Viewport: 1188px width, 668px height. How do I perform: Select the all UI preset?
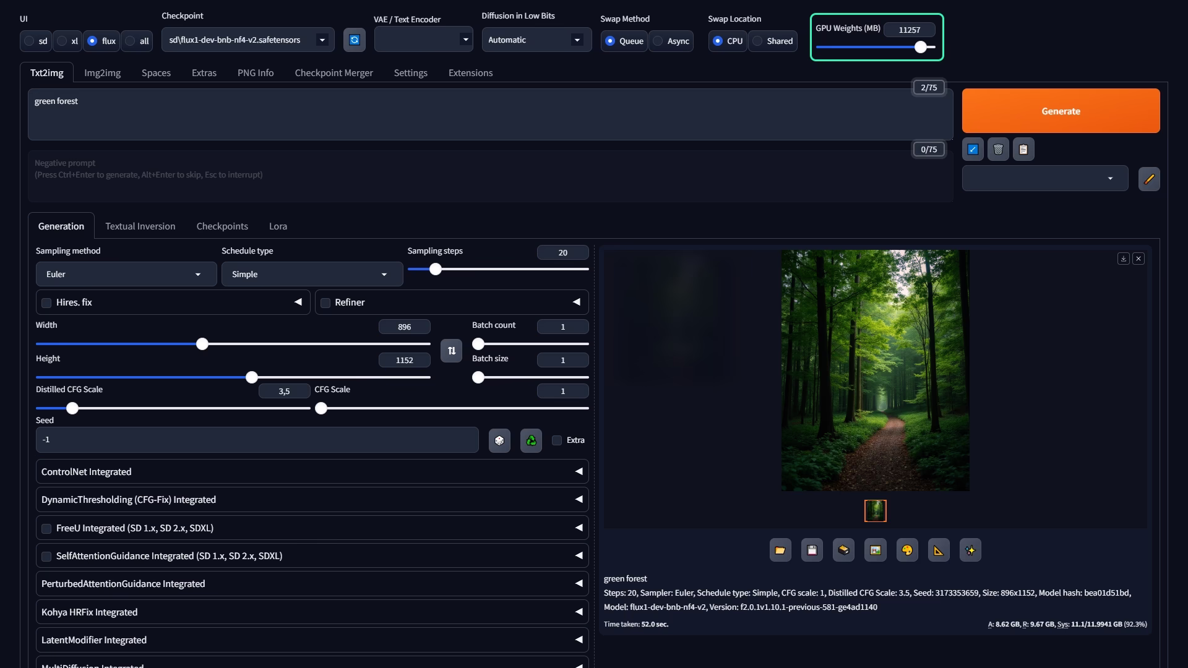click(137, 41)
